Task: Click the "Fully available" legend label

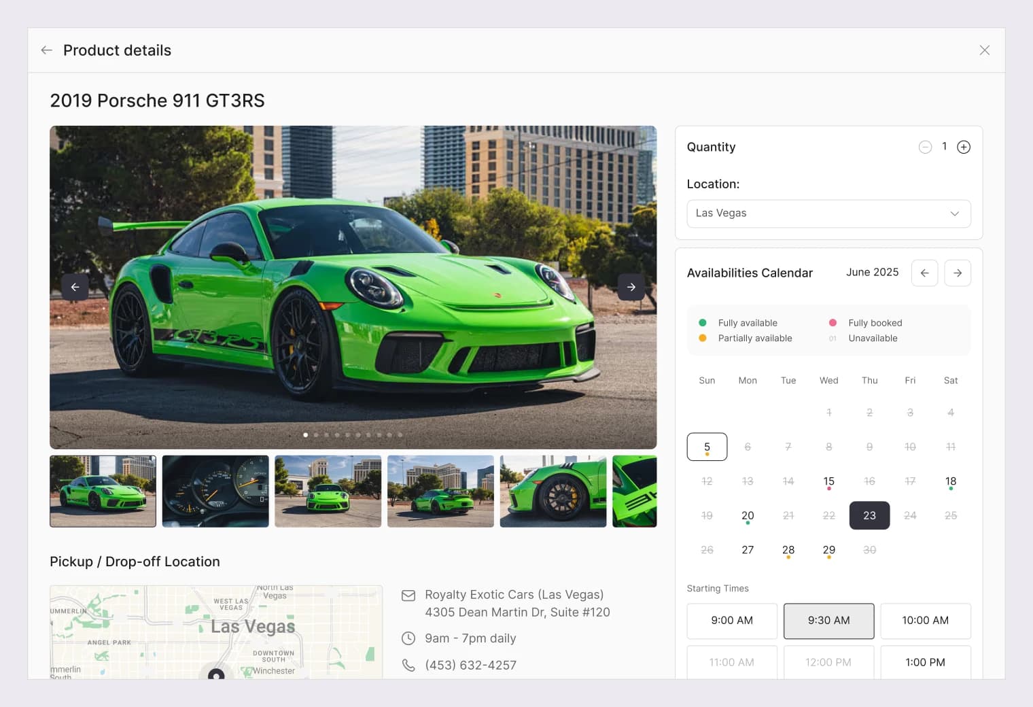Action: pos(748,323)
